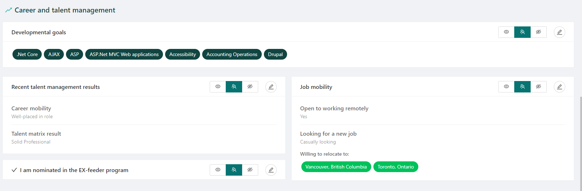Click the Job mobility title
Viewport: 582px width, 191px height.
[x=316, y=87]
